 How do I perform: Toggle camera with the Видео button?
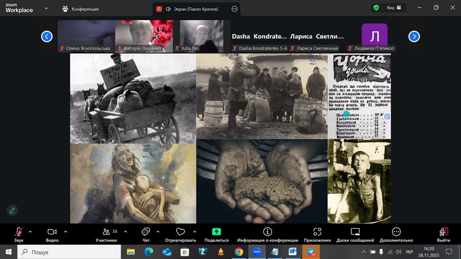(x=52, y=232)
